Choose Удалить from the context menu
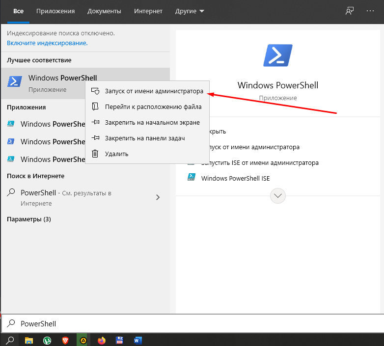 pos(147,154)
